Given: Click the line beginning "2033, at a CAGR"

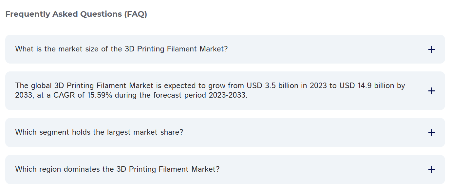Looking at the screenshot, I should point(131,96).
